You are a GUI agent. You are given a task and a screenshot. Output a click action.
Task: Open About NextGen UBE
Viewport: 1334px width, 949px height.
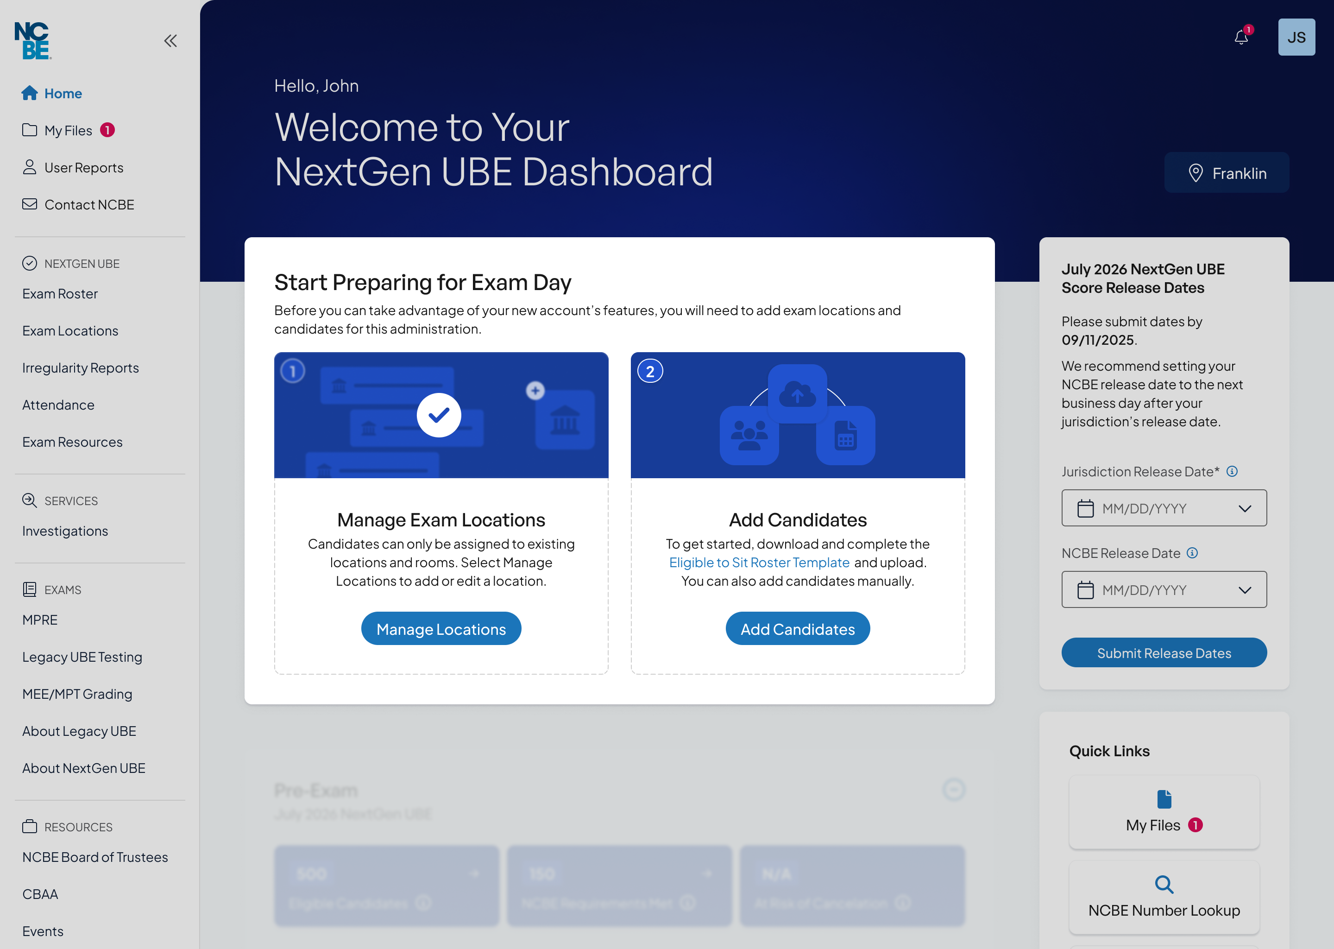coord(83,768)
